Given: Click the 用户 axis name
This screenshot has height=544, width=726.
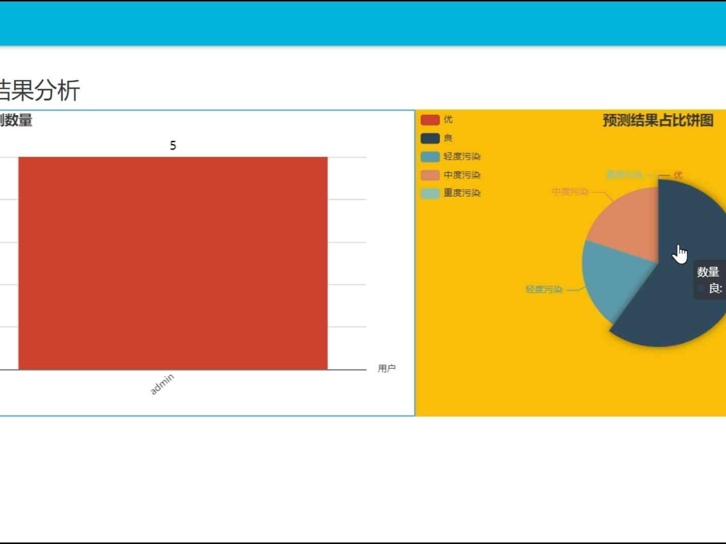Looking at the screenshot, I should [x=387, y=369].
